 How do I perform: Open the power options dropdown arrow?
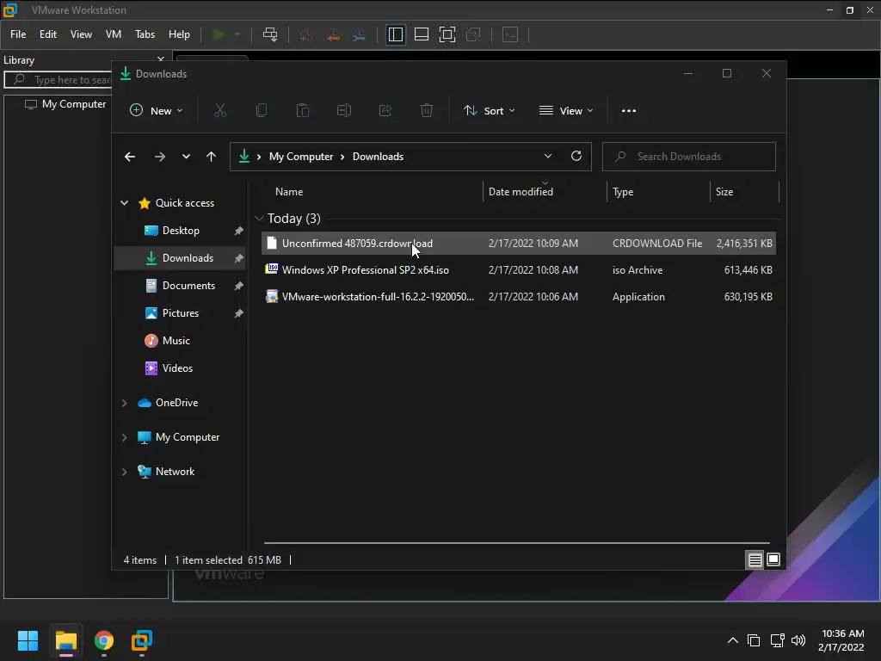(237, 34)
